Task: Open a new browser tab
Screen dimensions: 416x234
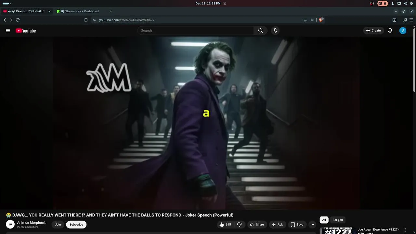Action: [x=111, y=11]
